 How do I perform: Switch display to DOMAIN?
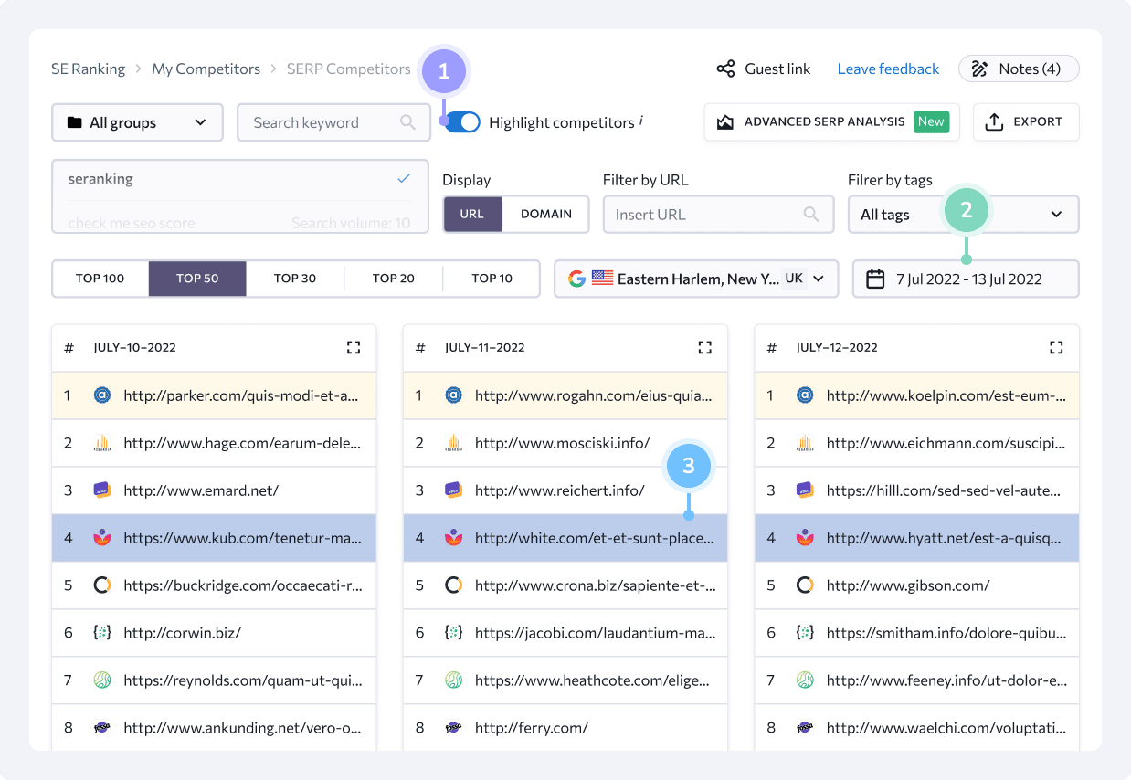pyautogui.click(x=545, y=215)
